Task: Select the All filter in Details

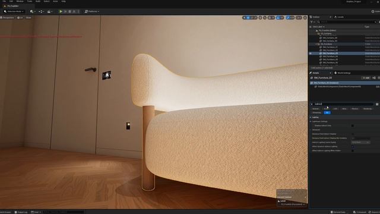Action: [x=327, y=112]
